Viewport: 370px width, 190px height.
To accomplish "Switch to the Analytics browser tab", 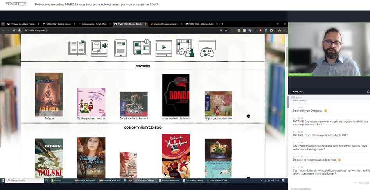I will [166, 24].
